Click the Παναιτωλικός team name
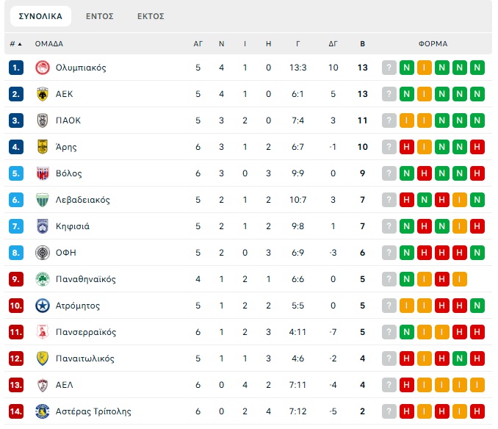 [84, 358]
